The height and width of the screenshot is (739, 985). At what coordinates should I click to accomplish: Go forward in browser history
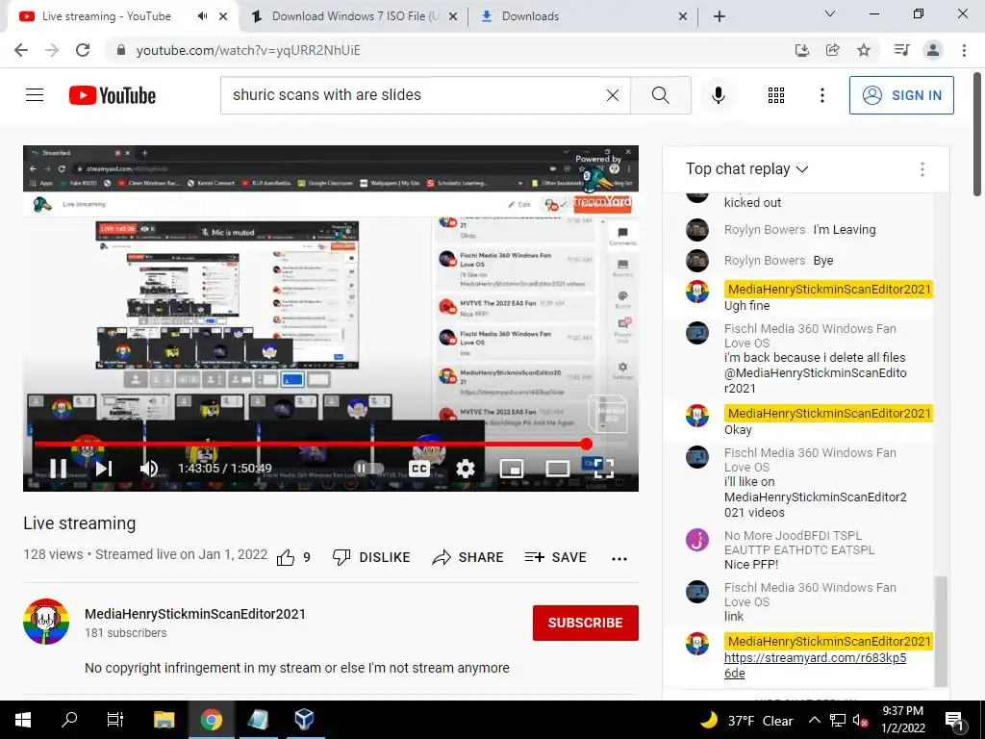[x=52, y=50]
